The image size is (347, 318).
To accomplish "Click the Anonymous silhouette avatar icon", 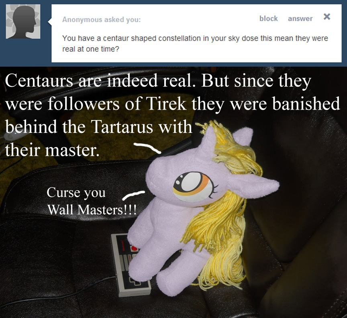I will pos(23,21).
